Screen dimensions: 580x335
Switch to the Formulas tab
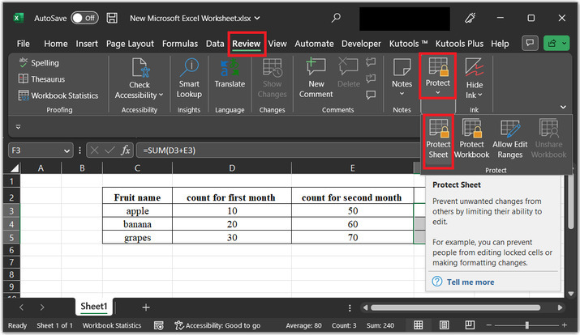coord(180,44)
